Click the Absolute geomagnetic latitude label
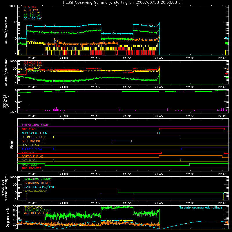This screenshot has height=232, width=232. [200, 208]
